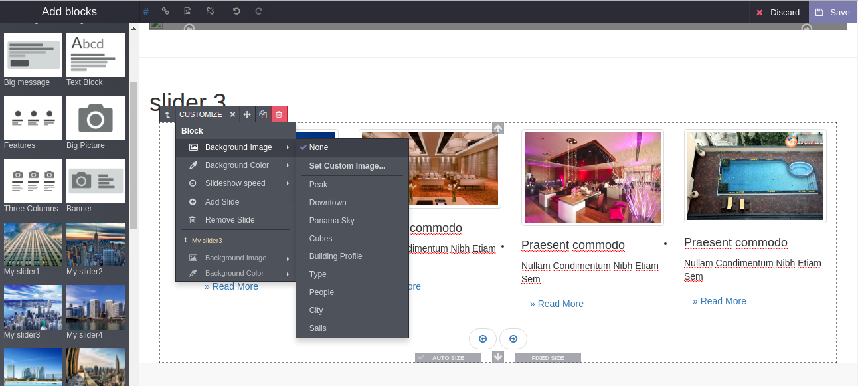Click Remove Slide in the Customize menu
The width and height of the screenshot is (858, 386).
(x=236, y=220)
